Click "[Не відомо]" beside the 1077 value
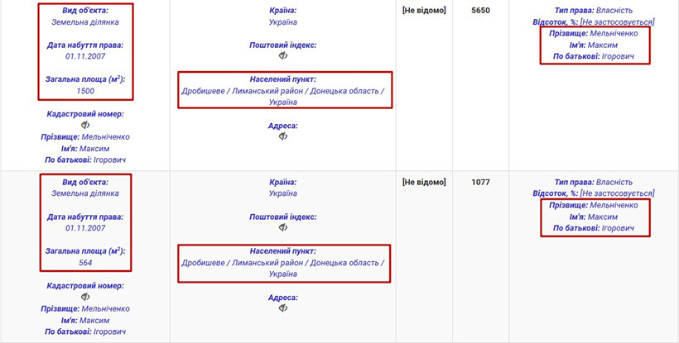Image resolution: width=679 pixels, height=343 pixels. click(424, 182)
